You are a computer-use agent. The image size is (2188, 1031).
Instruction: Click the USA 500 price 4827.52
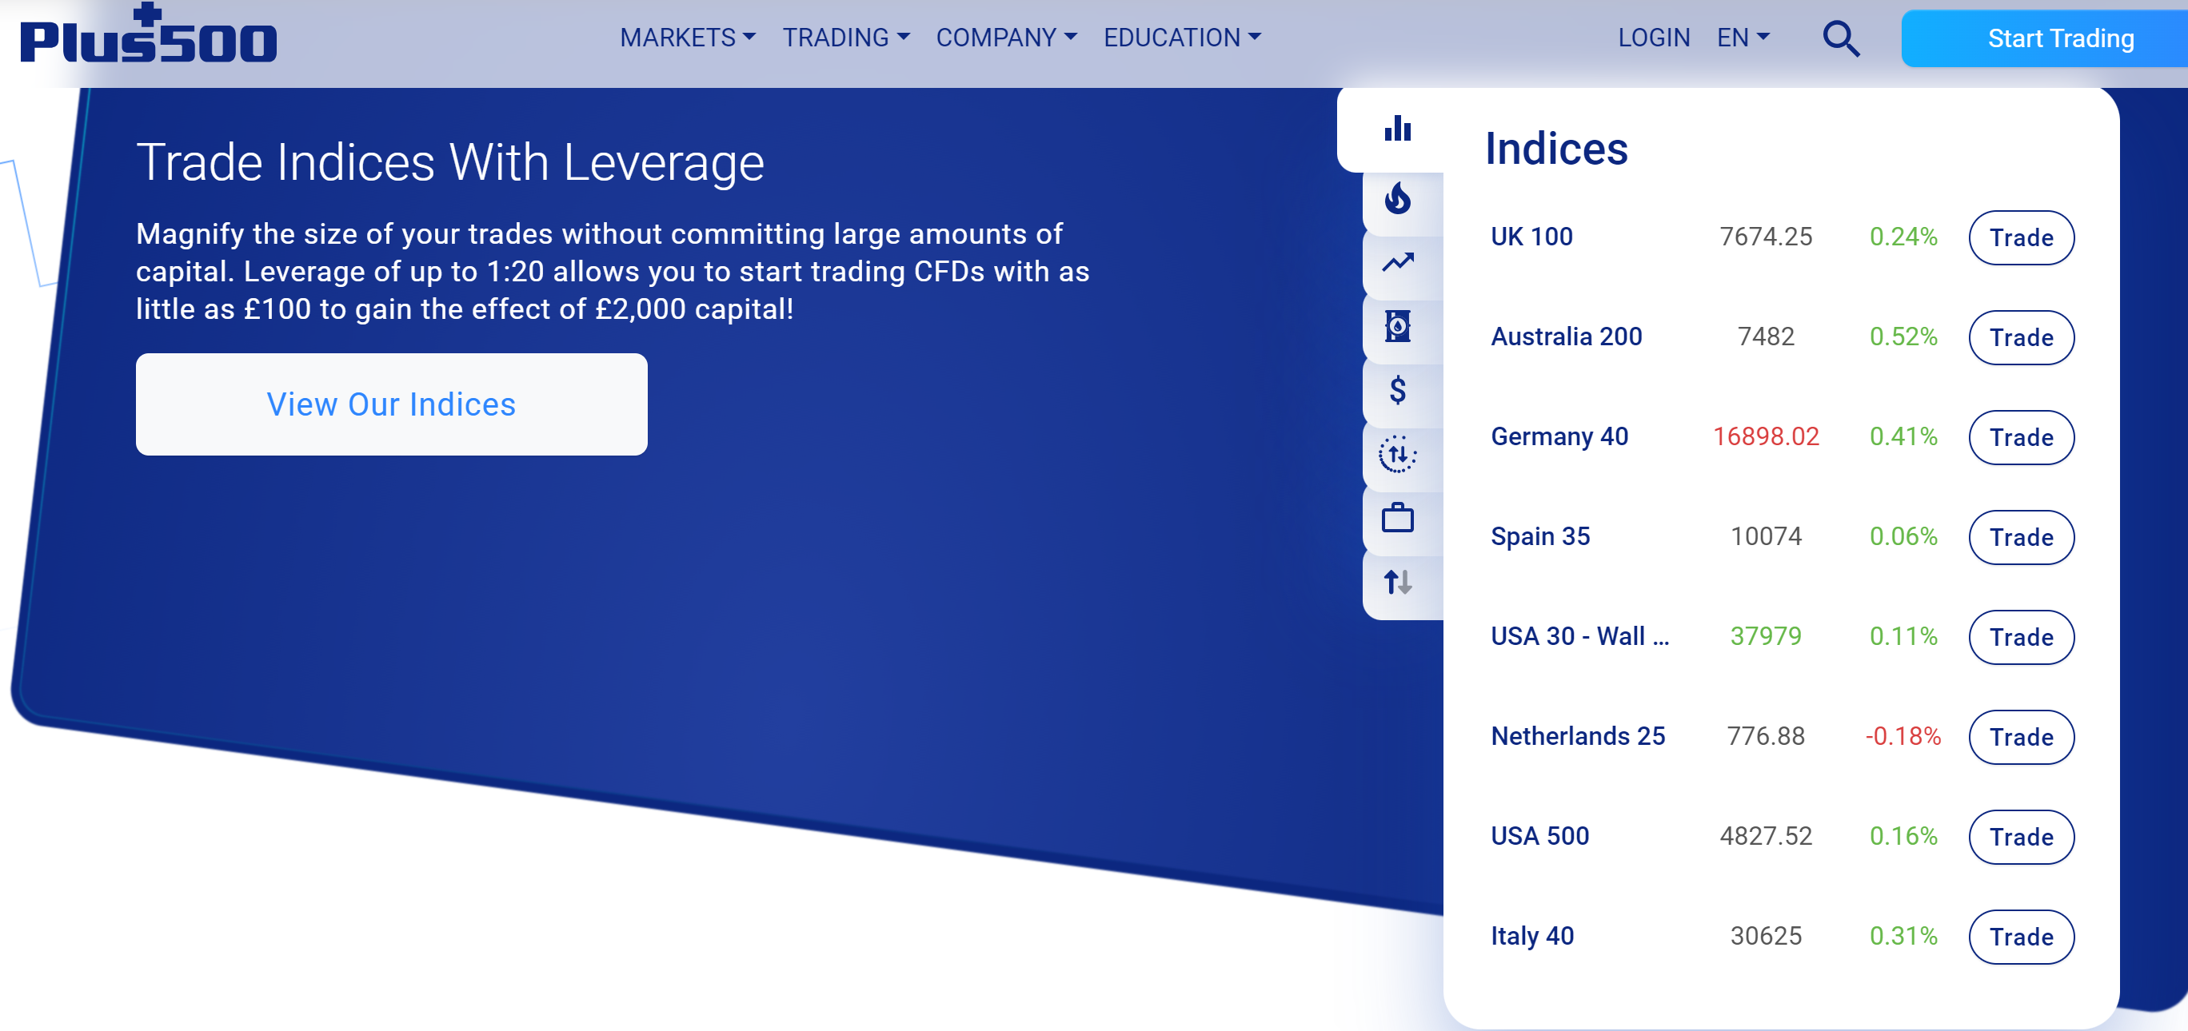pos(1766,836)
